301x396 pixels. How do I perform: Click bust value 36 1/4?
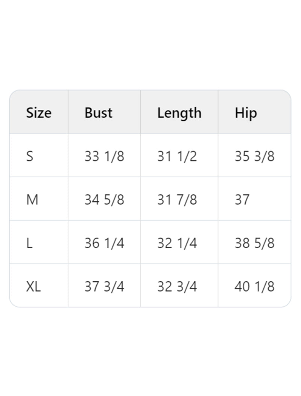click(104, 243)
